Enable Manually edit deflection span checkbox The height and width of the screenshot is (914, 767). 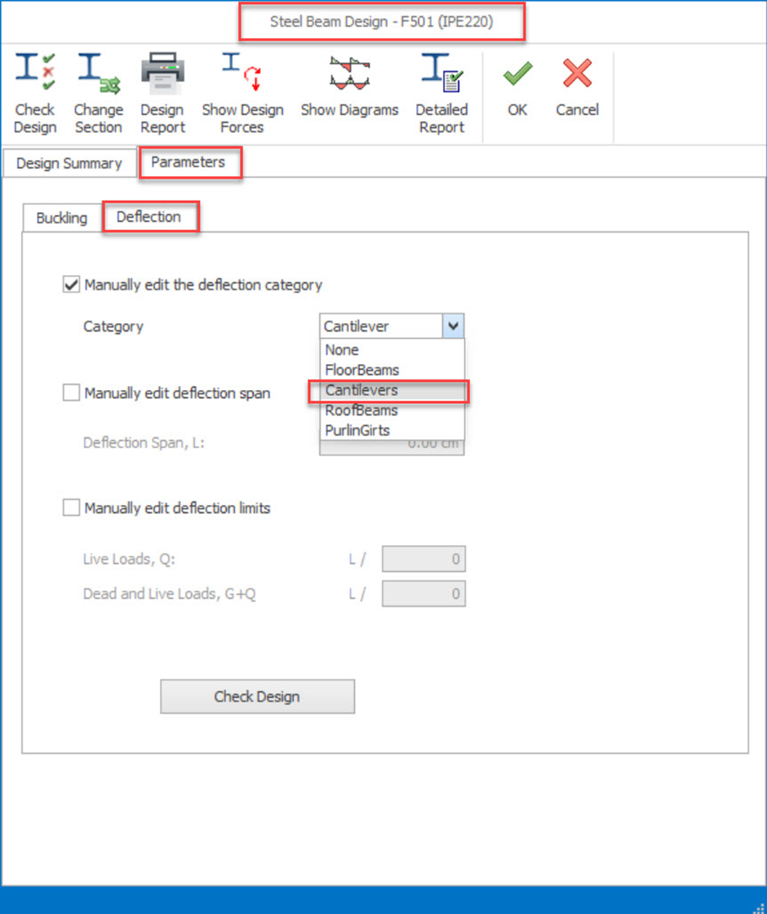tap(72, 393)
